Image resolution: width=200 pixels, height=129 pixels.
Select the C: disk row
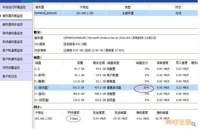tap(116, 69)
